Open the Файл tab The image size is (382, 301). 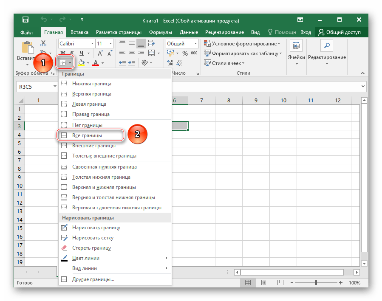tap(26, 32)
